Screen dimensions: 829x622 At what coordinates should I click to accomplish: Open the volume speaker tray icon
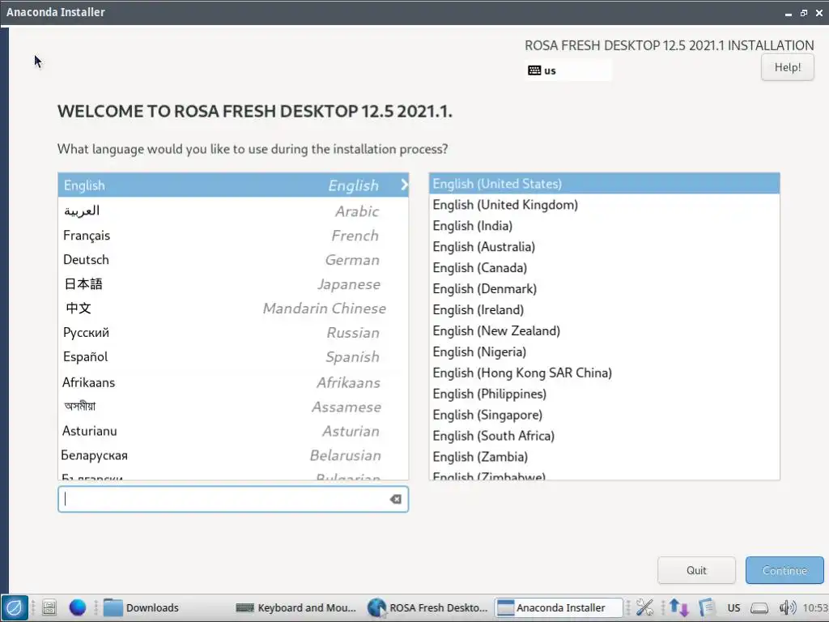pyautogui.click(x=787, y=607)
